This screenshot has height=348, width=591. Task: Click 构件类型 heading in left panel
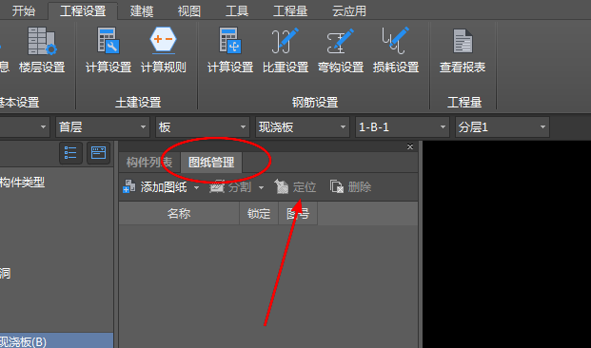(22, 183)
